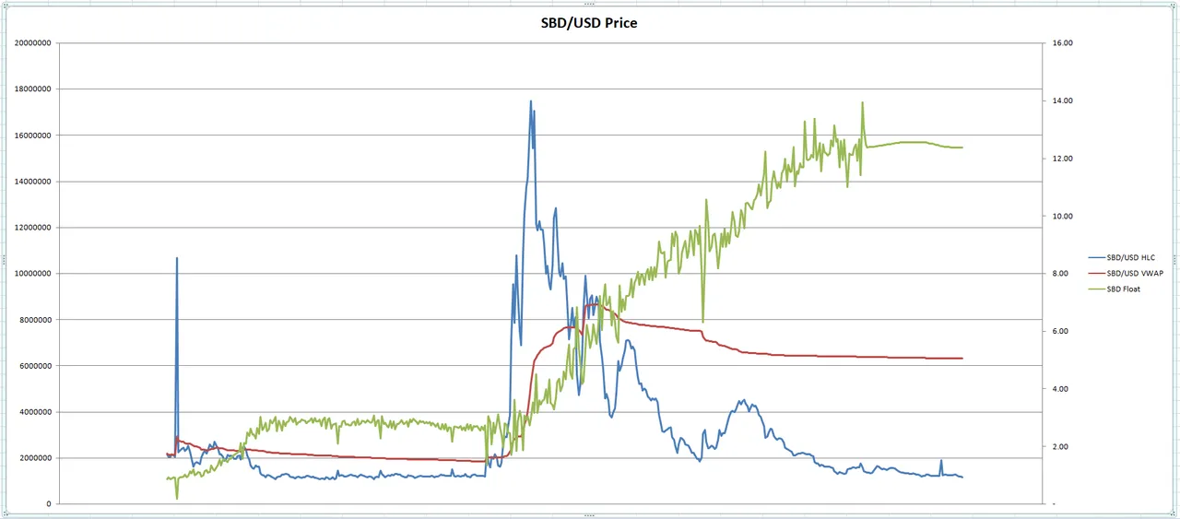Select the 14.00 right axis label
Screen dimensions: 1180x519
tap(1061, 100)
